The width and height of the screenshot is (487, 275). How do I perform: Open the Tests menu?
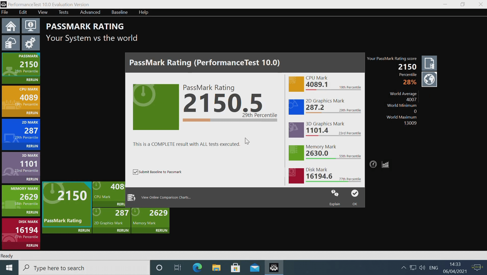click(x=63, y=12)
